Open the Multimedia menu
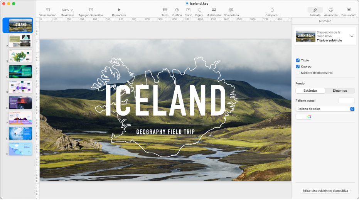This screenshot has width=359, height=200. 213,10
